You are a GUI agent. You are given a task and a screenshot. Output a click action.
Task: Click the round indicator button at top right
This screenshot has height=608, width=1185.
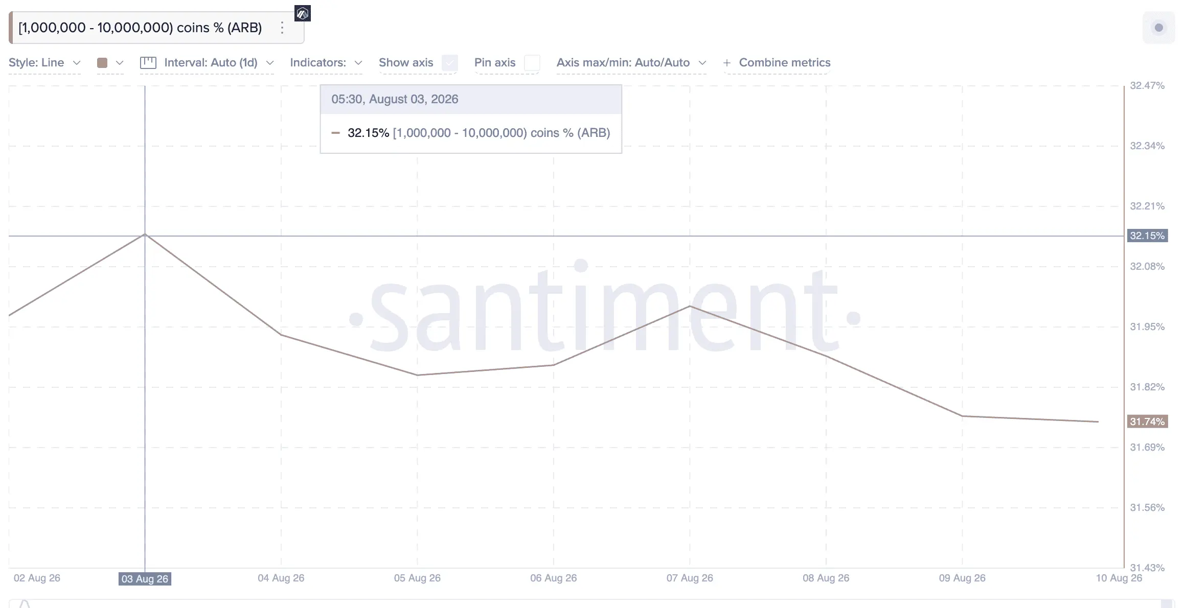click(1158, 28)
